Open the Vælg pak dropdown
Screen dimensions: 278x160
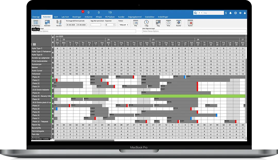point(123,25)
